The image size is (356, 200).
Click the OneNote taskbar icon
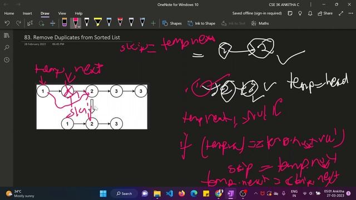231,193
